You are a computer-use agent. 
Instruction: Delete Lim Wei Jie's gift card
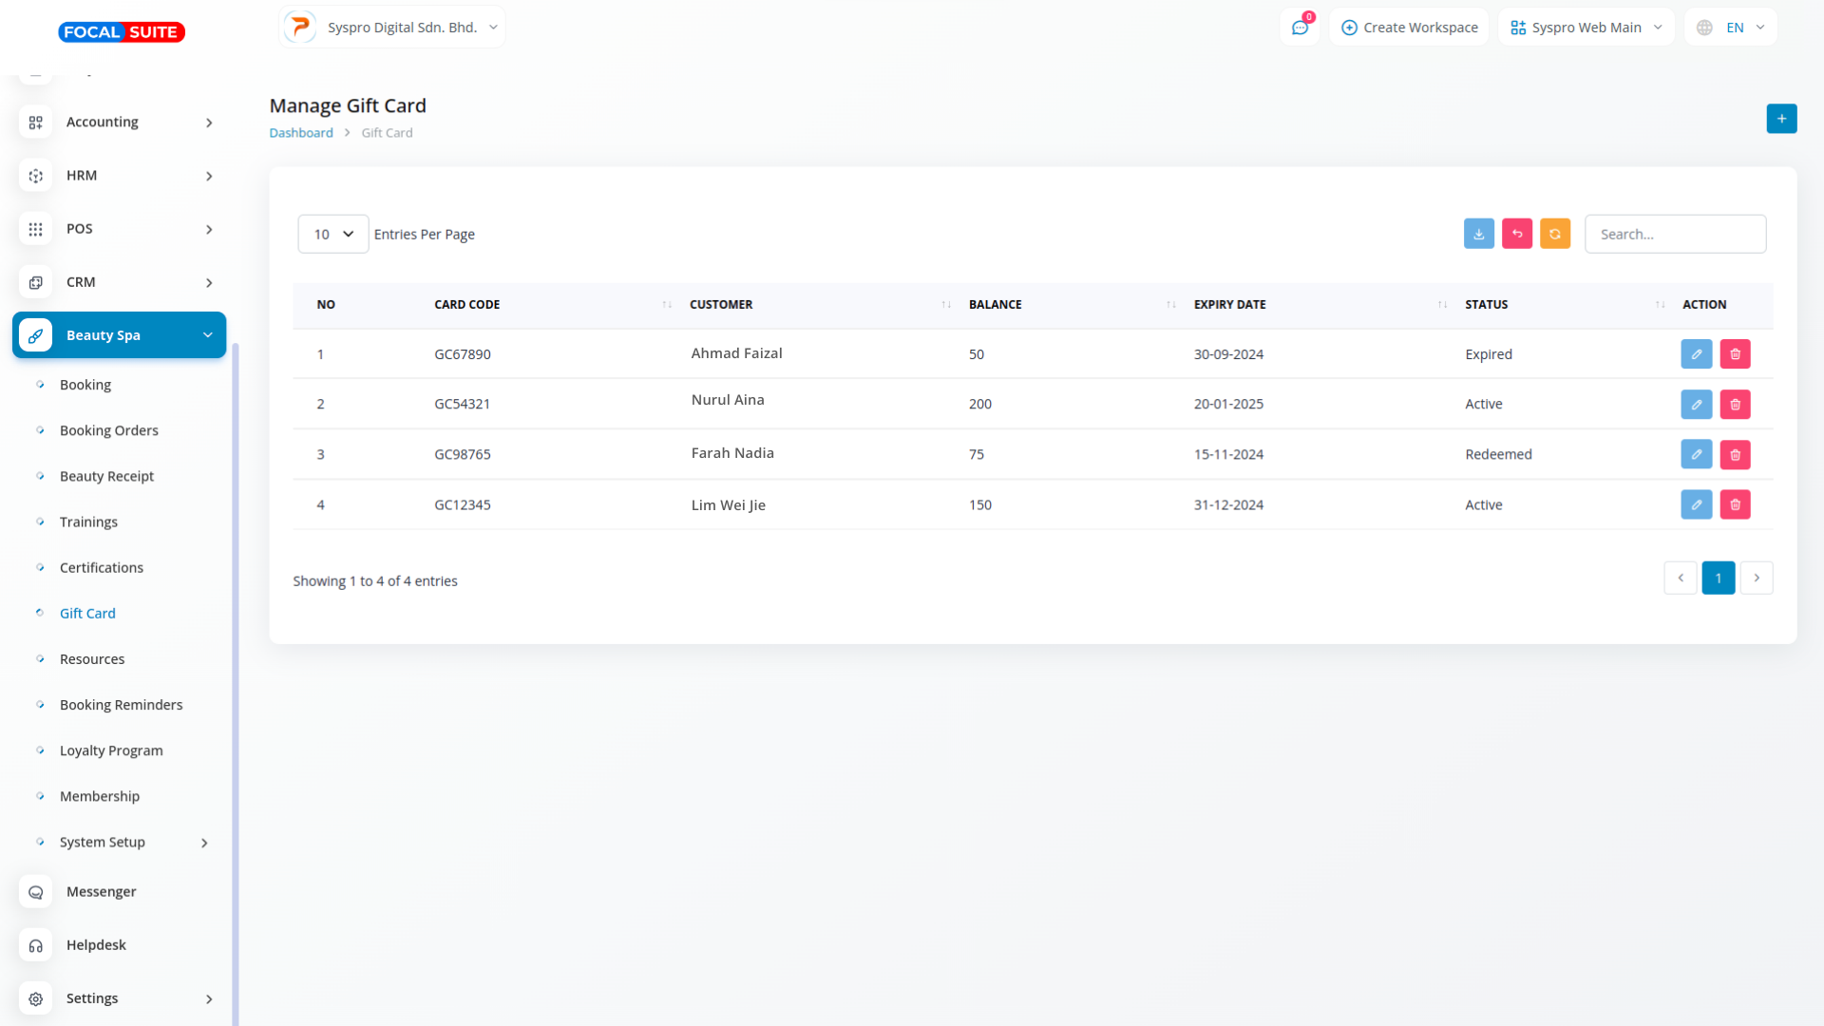click(x=1735, y=504)
